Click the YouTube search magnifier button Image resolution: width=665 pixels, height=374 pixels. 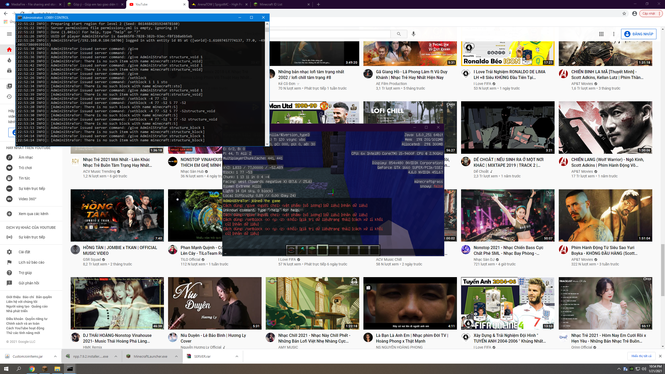pos(399,34)
